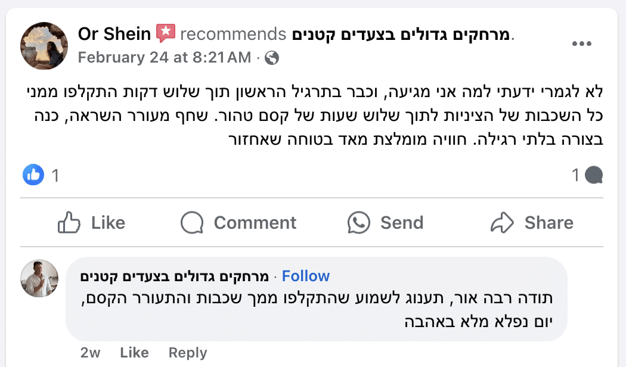Open the comment count bubble icon
This screenshot has width=626, height=367.
pyautogui.click(x=594, y=175)
